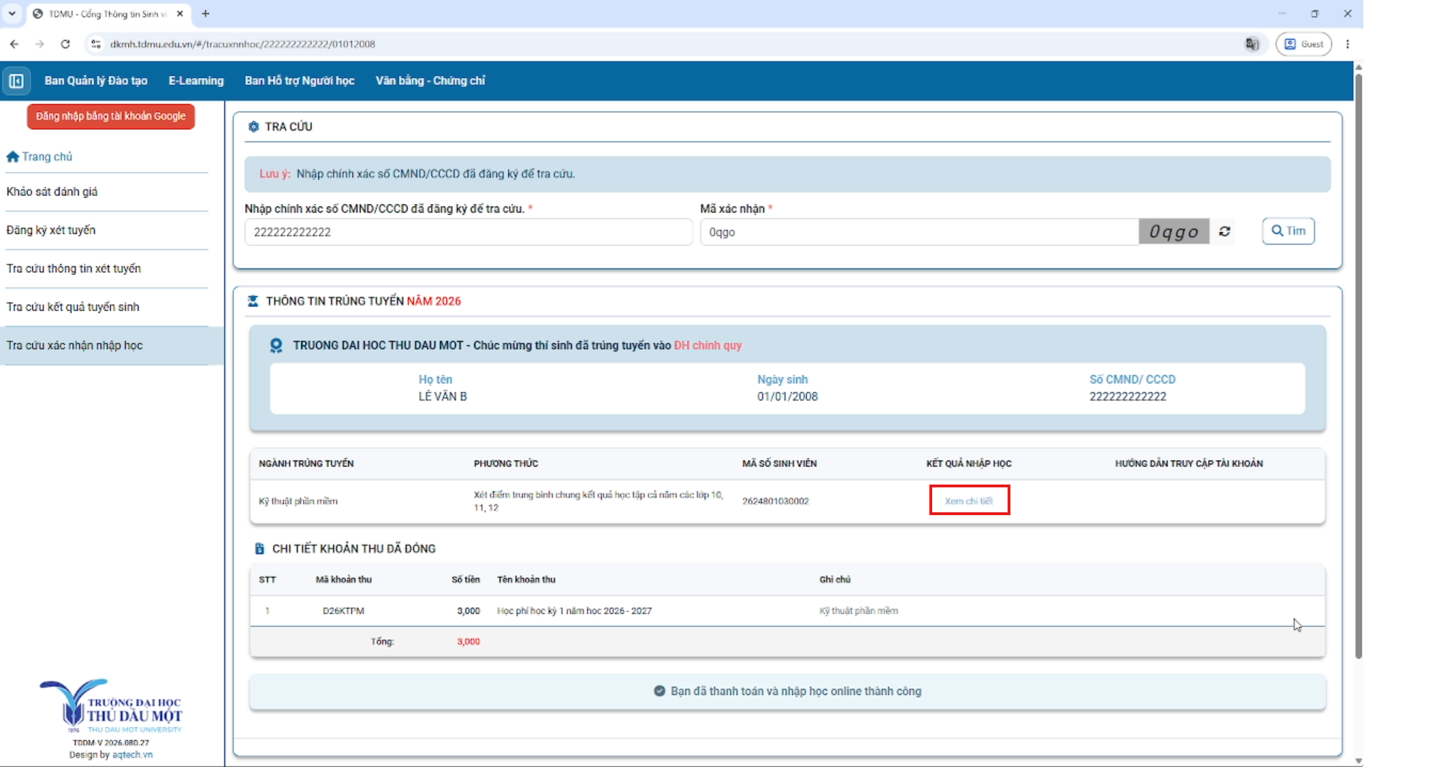Click the Trang chủ home icon
This screenshot has height=767, width=1453.
pos(13,157)
